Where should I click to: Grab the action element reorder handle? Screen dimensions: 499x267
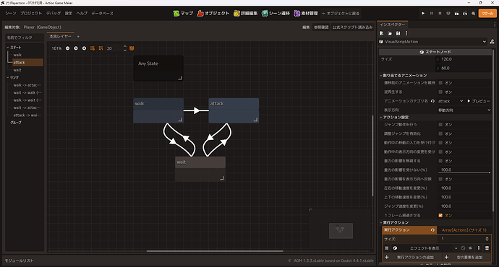tap(387, 248)
